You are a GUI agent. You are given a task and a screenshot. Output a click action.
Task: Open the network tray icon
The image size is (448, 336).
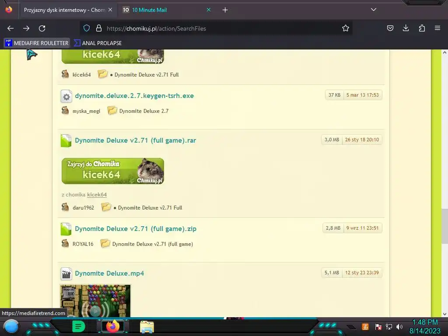click(x=389, y=326)
